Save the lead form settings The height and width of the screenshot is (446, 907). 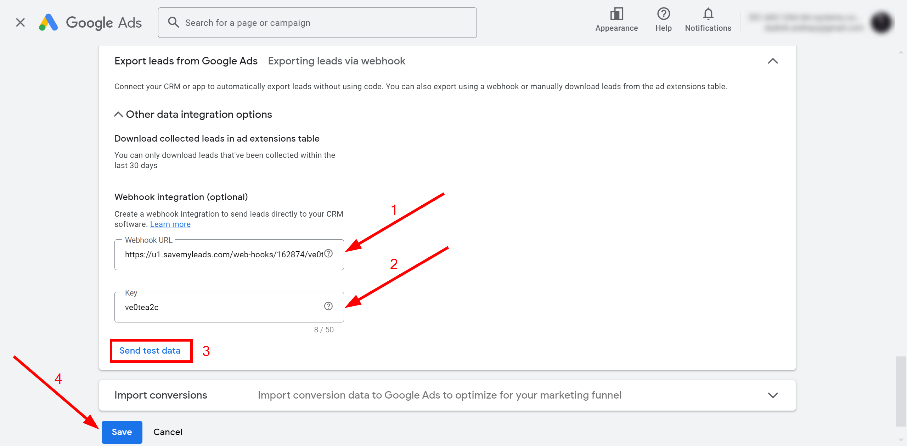(122, 432)
